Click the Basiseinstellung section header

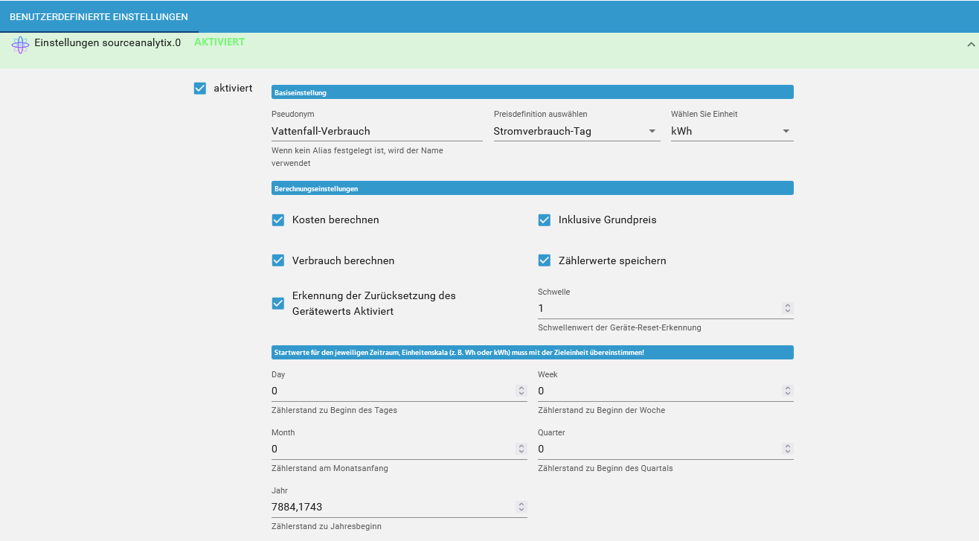coord(533,92)
